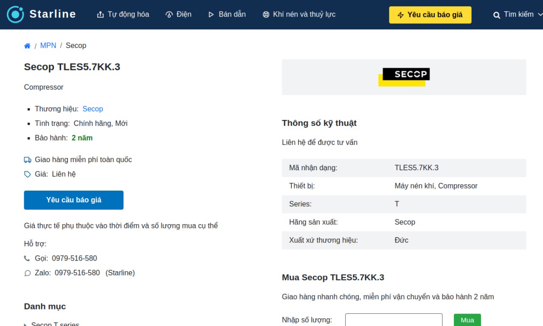The height and width of the screenshot is (326, 543).
Task: Click the yellow Yêu cầu báo giá button
Action: pos(430,15)
